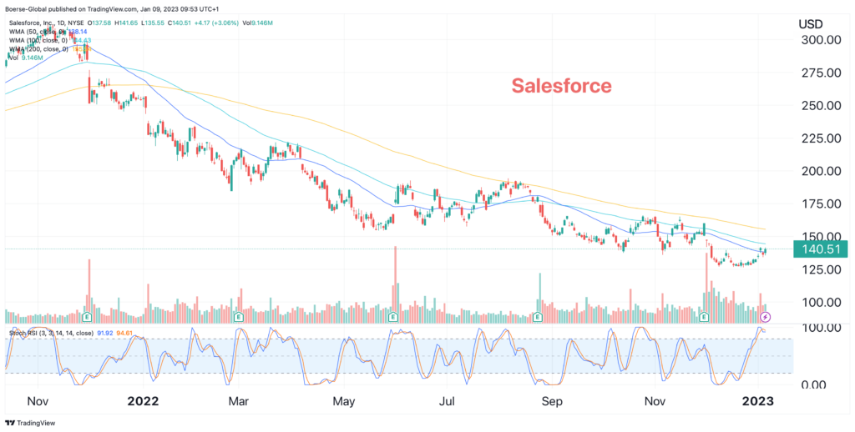This screenshot has height=432, width=855.
Task: Click the red Salesforce chart title
Action: 561,86
